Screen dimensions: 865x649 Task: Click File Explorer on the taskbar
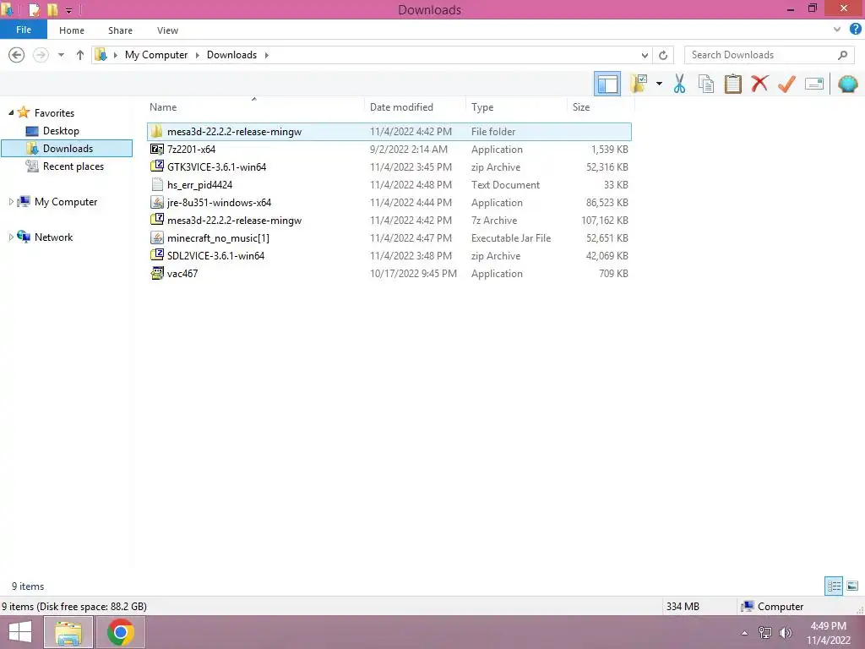(x=68, y=632)
